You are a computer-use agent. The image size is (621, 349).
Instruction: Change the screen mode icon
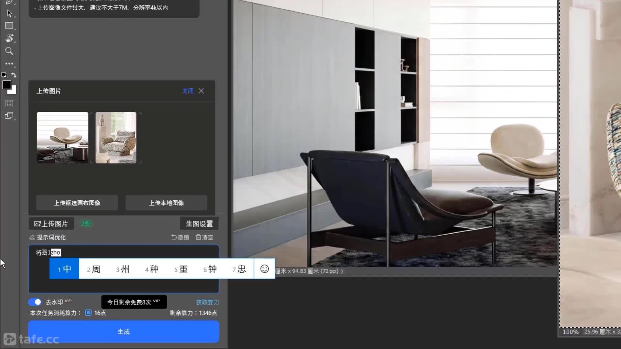9,116
